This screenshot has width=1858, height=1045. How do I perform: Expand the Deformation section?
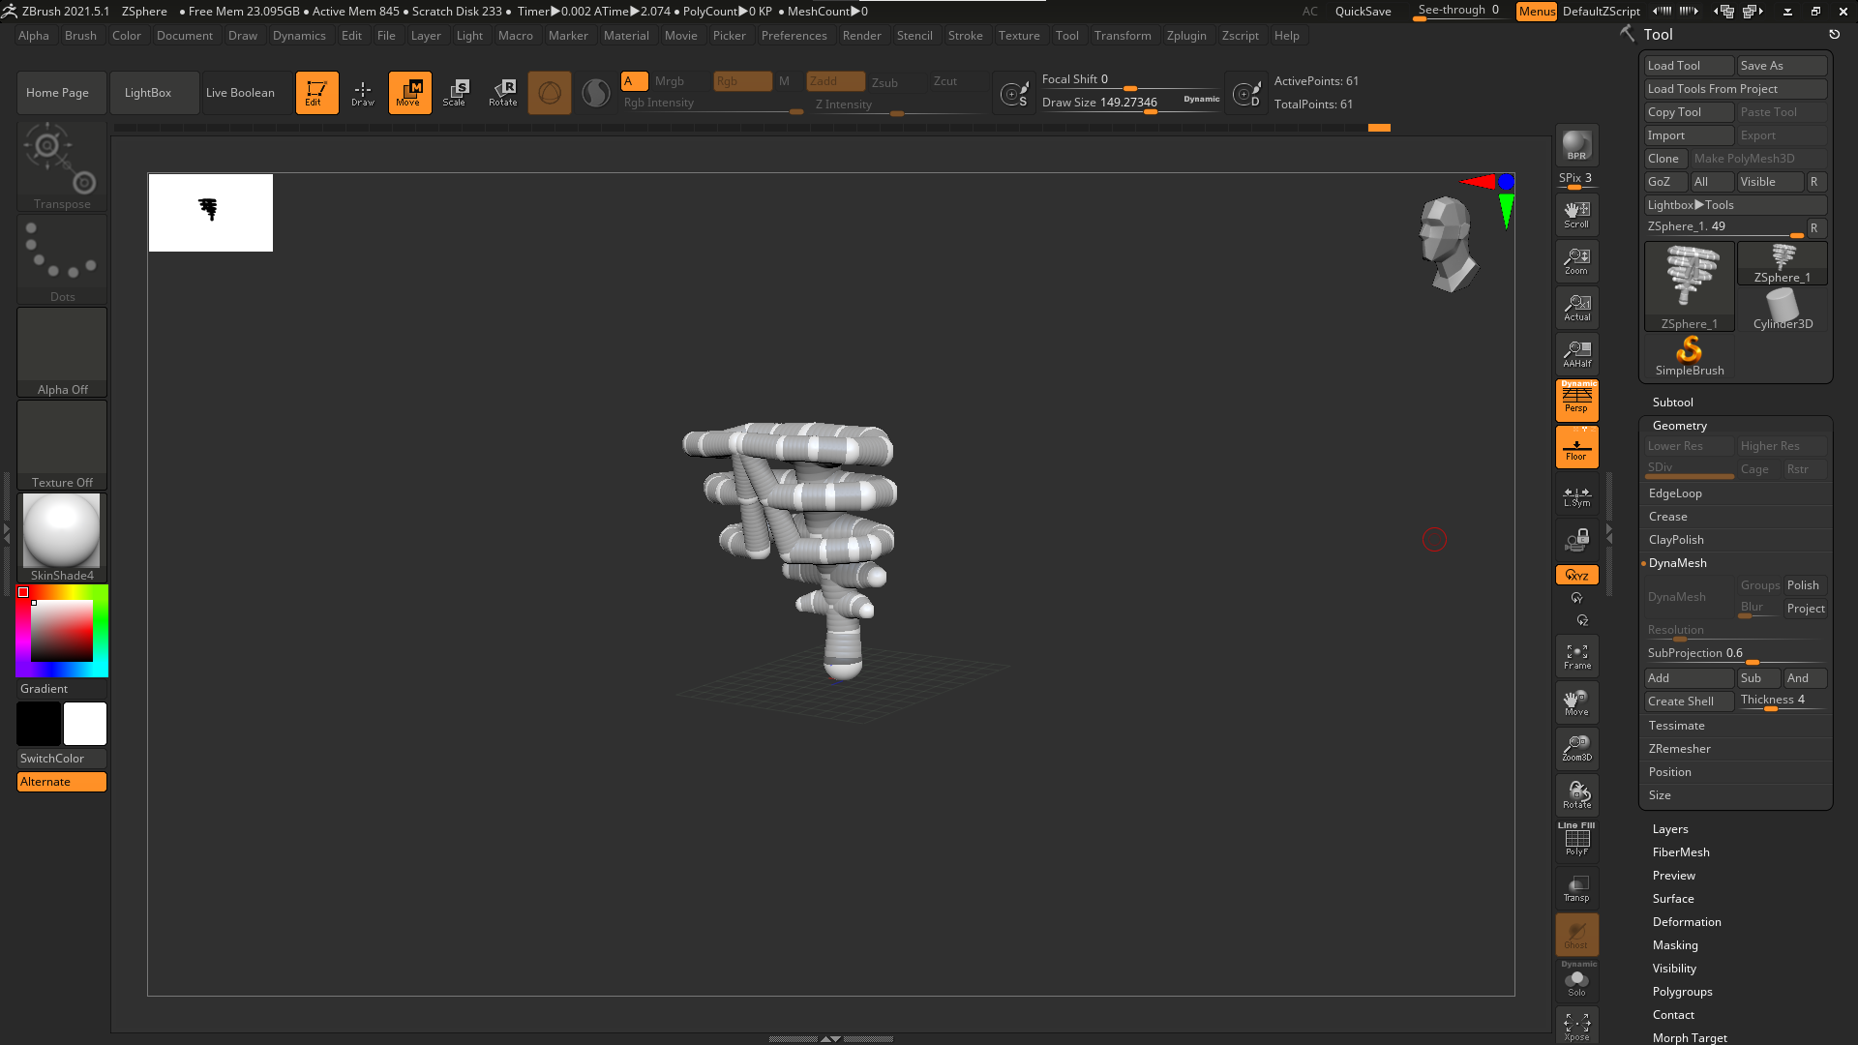tap(1686, 922)
